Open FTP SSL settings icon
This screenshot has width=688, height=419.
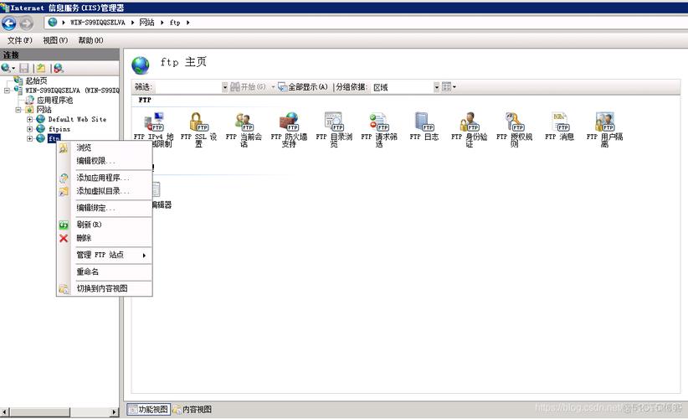(198, 129)
